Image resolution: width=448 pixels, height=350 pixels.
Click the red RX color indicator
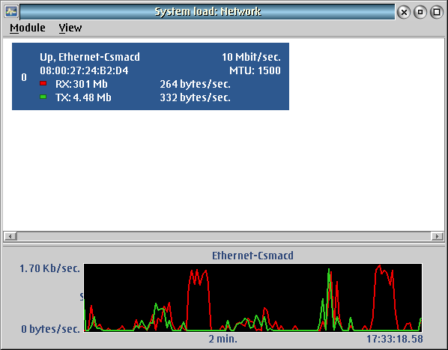[x=43, y=83]
